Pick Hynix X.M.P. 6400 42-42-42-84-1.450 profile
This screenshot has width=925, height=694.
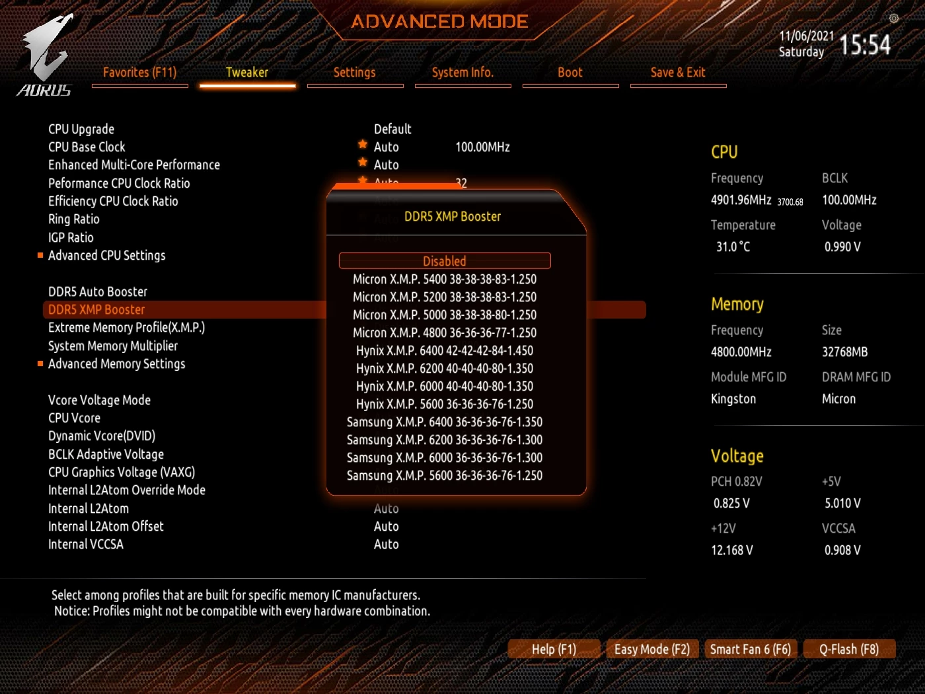(445, 350)
